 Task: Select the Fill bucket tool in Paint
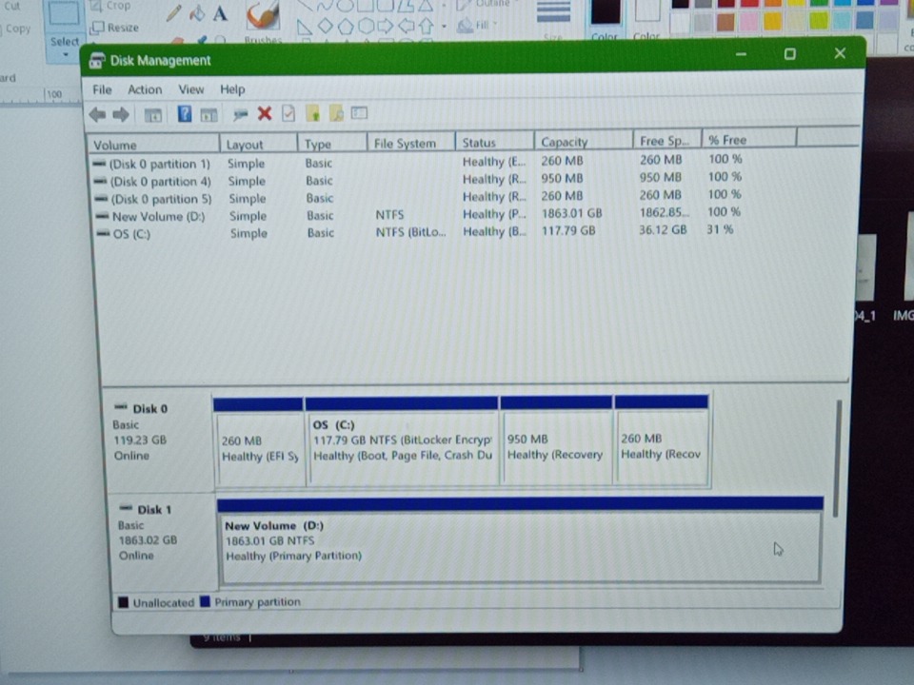point(196,12)
